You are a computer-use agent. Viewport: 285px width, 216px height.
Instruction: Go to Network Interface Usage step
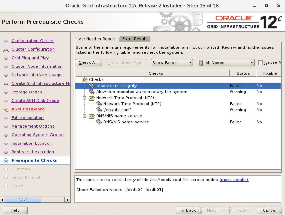36,75
